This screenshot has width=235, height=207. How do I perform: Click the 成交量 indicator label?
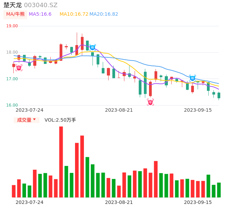pos(24,120)
